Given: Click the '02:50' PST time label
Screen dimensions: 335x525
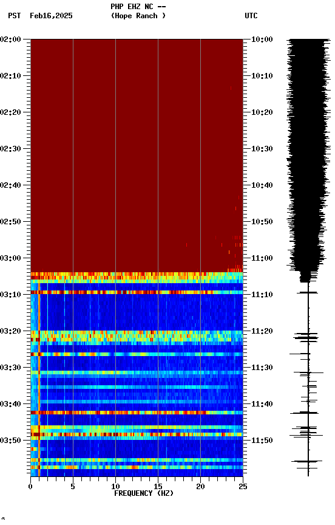Looking at the screenshot, I should coord(10,222).
